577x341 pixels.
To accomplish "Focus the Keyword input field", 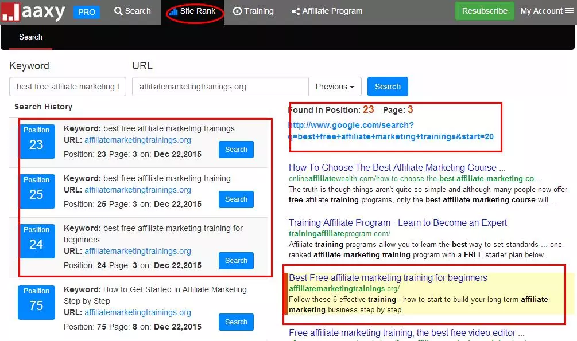I will [68, 87].
